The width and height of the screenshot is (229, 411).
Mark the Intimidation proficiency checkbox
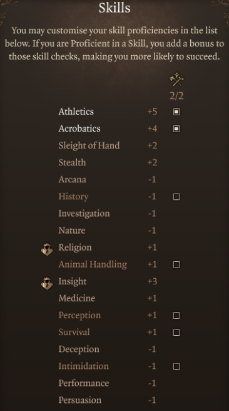(x=176, y=366)
